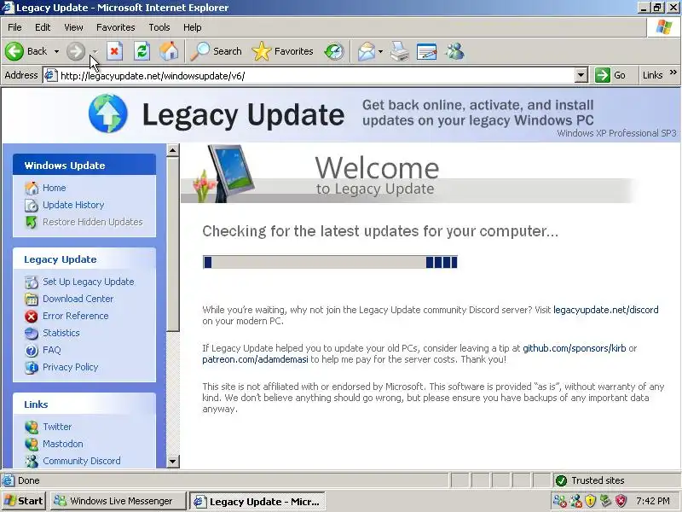
Task: Click into the address bar URL field
Action: (x=315, y=76)
